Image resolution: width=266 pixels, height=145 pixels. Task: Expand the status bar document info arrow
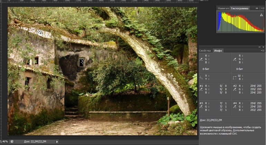(57, 141)
